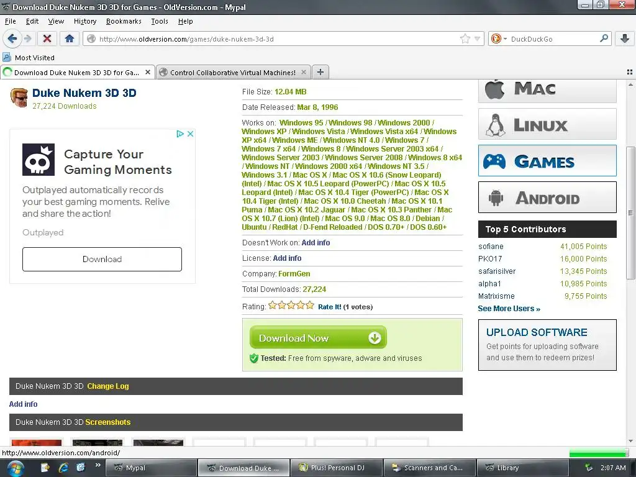Select the Android platform button
Image resolution: width=636 pixels, height=477 pixels.
pos(547,197)
